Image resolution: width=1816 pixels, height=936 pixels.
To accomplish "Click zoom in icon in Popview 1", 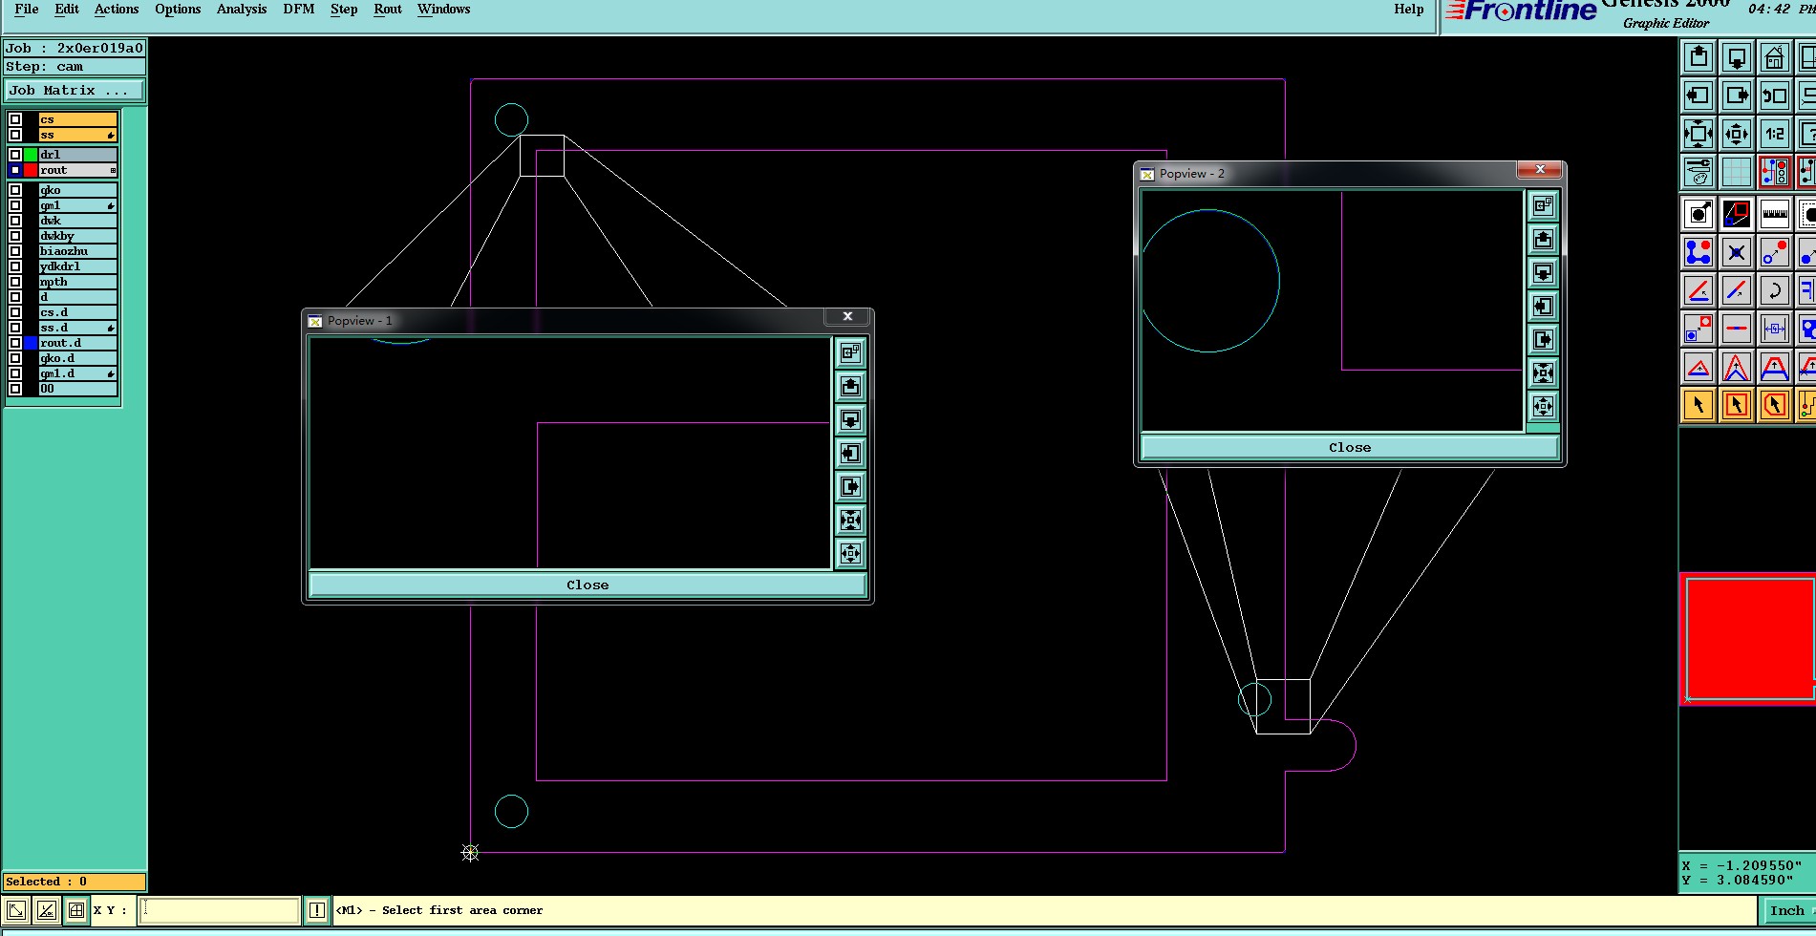I will pos(850,520).
